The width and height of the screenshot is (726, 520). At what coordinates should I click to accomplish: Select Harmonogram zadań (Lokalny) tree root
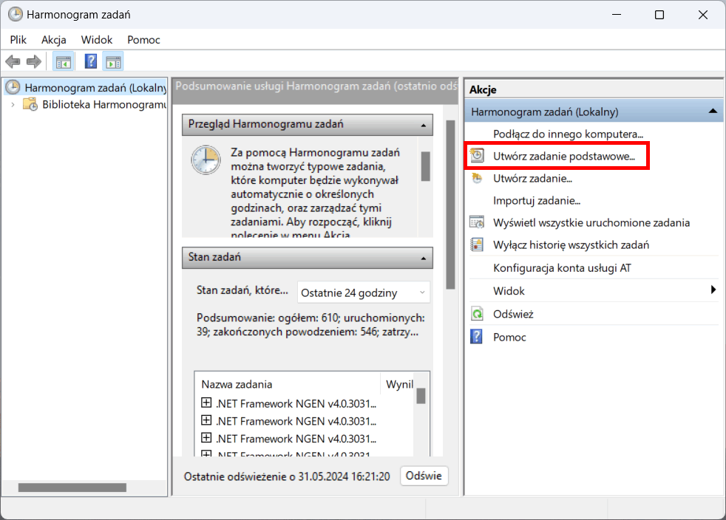coord(95,88)
